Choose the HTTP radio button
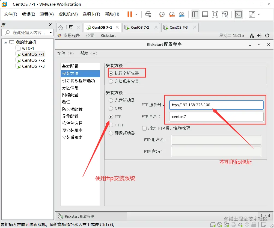Screen dimensions: 274x228 (x=111, y=125)
